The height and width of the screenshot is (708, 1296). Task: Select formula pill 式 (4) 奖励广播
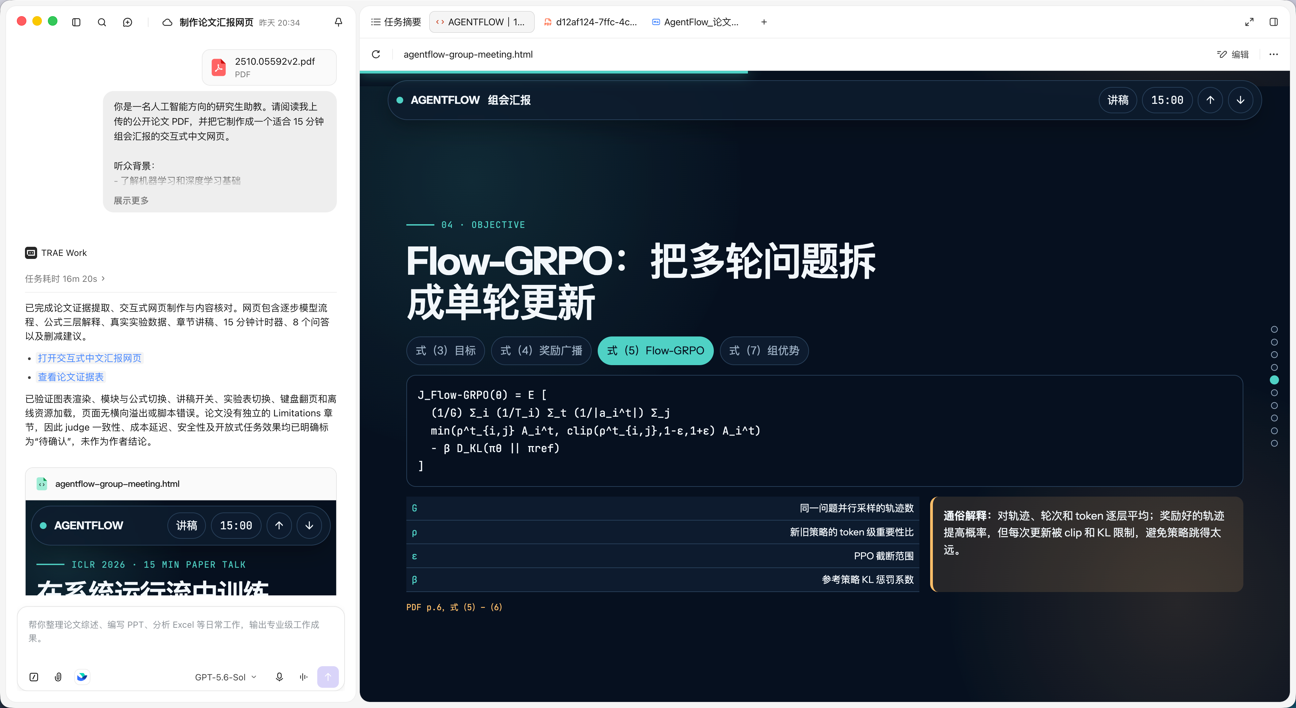point(541,351)
